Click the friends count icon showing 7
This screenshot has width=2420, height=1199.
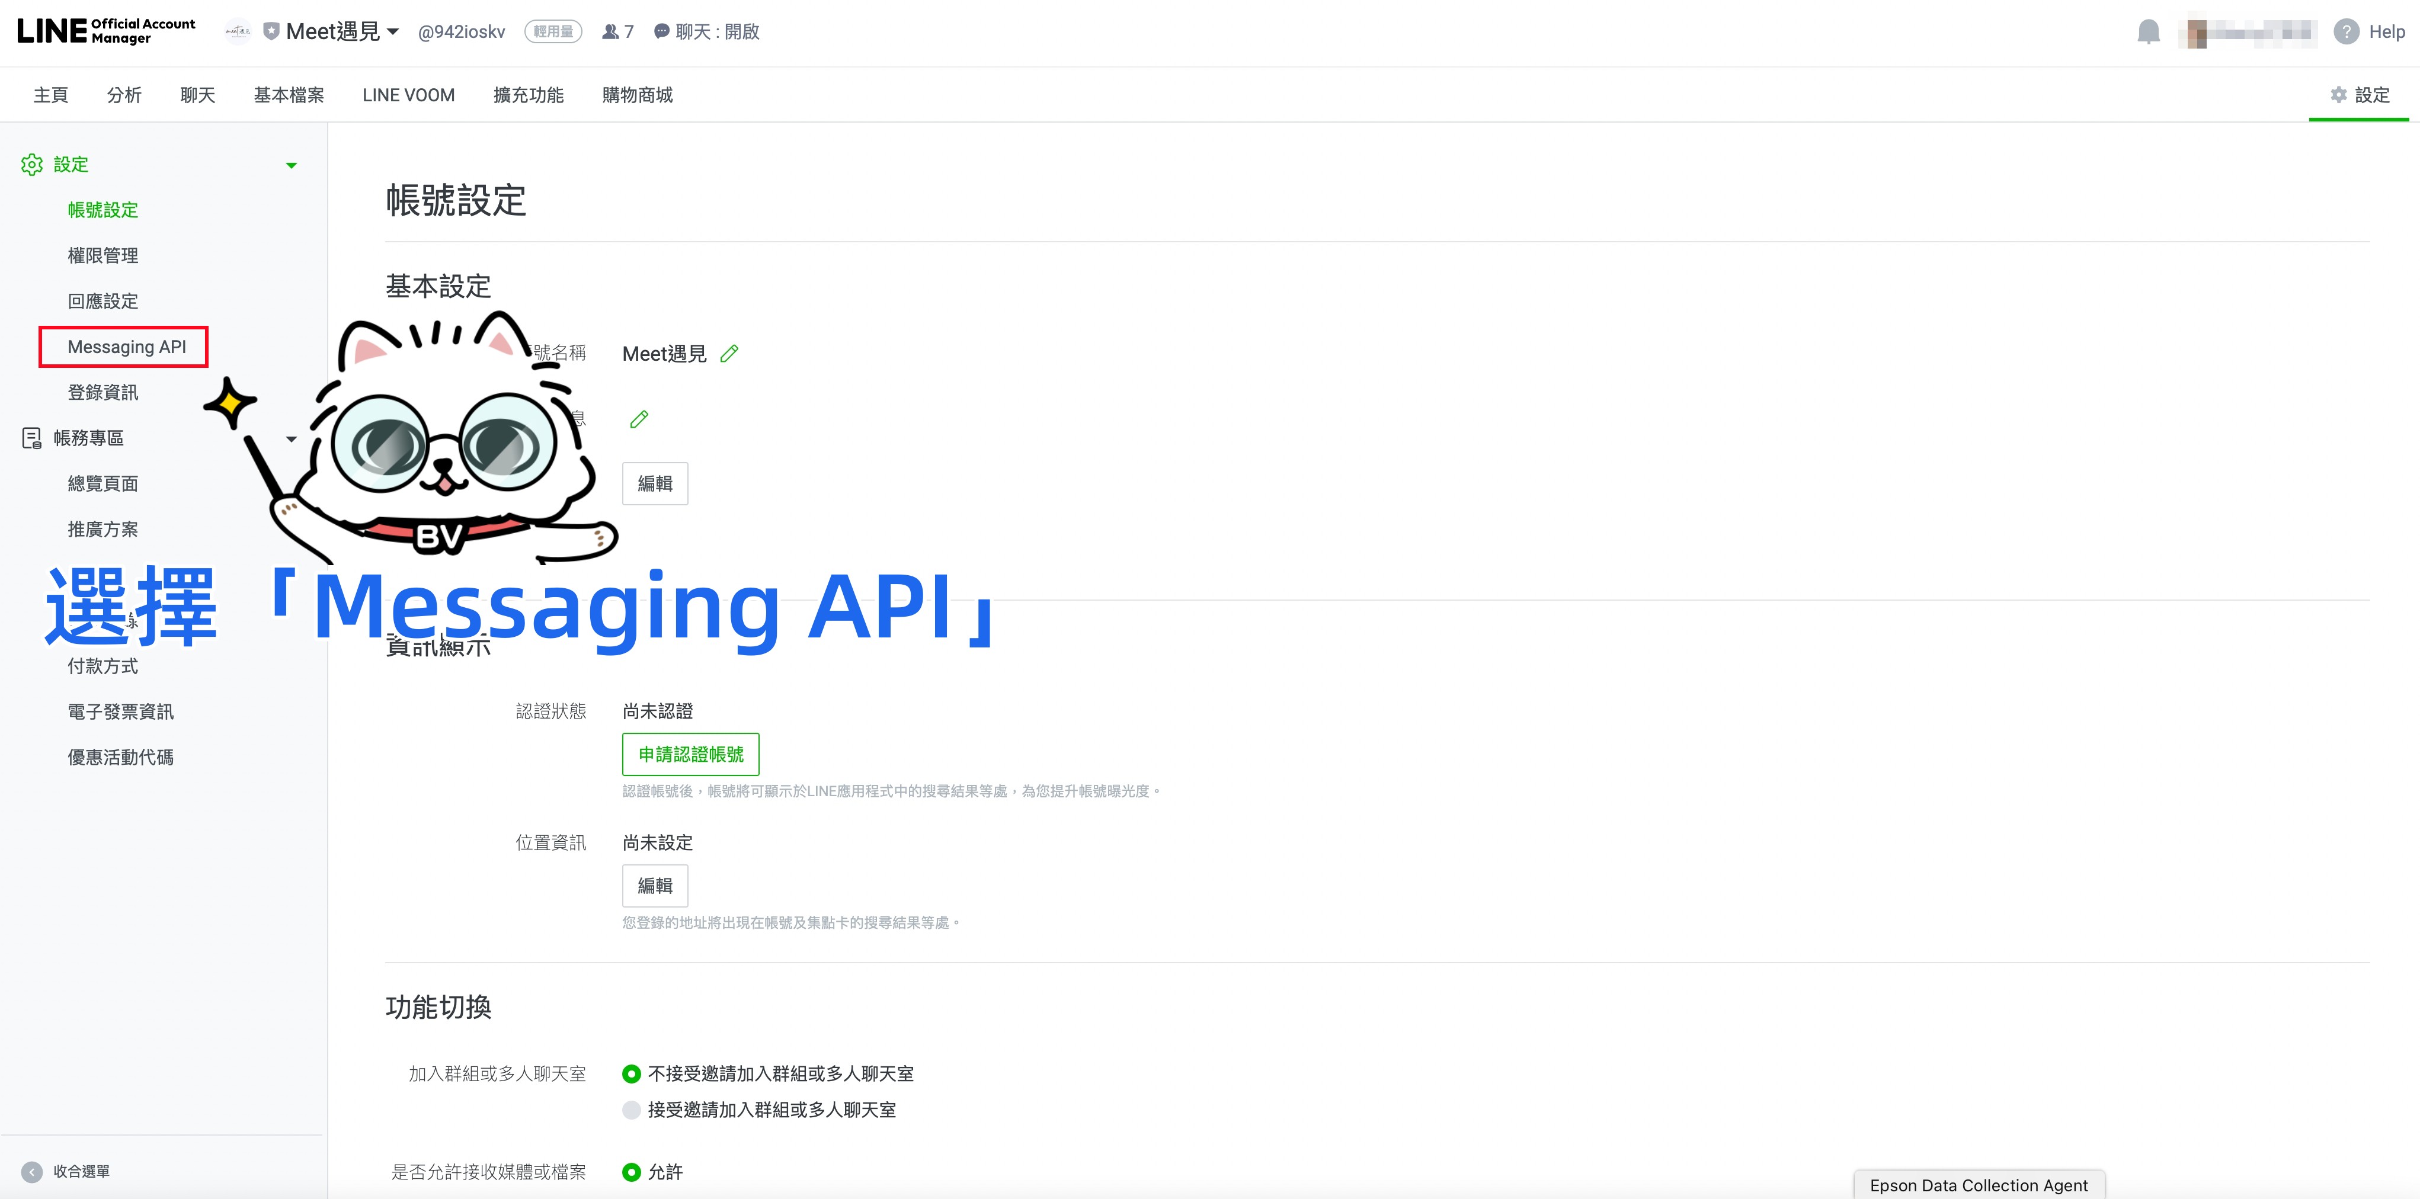point(611,32)
